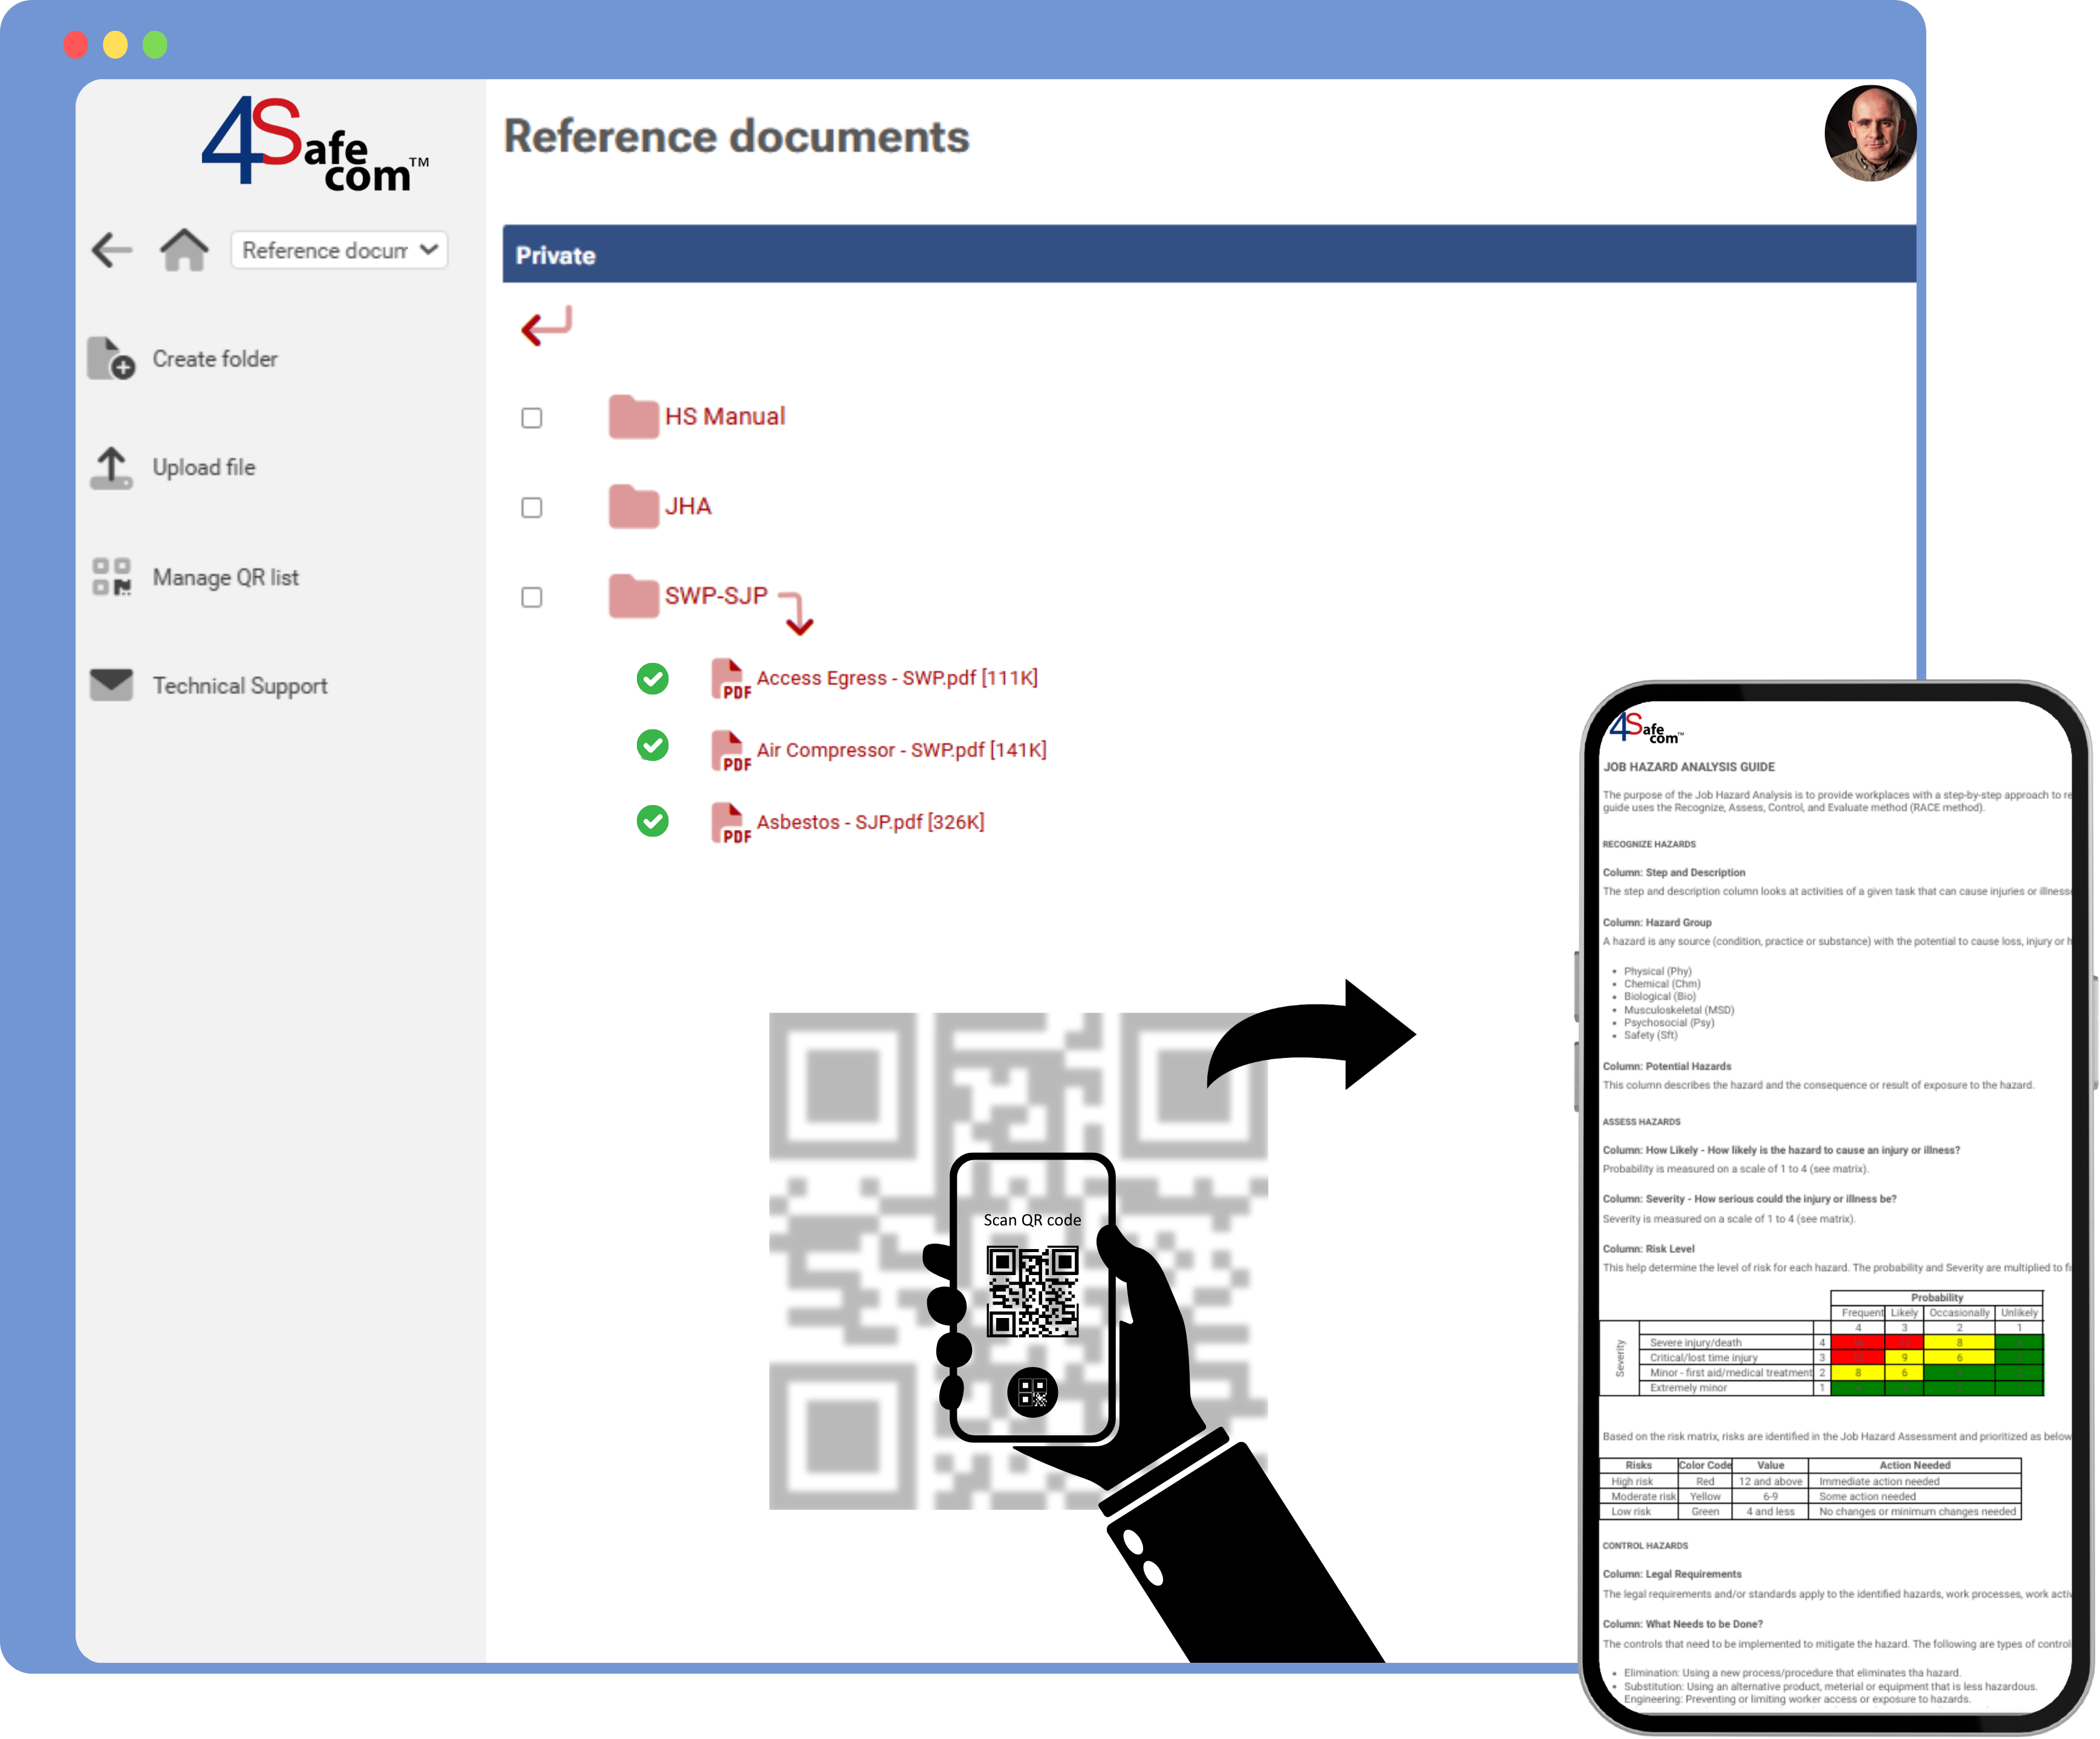
Task: Open the SWP-SJP folder name
Action: 716,596
